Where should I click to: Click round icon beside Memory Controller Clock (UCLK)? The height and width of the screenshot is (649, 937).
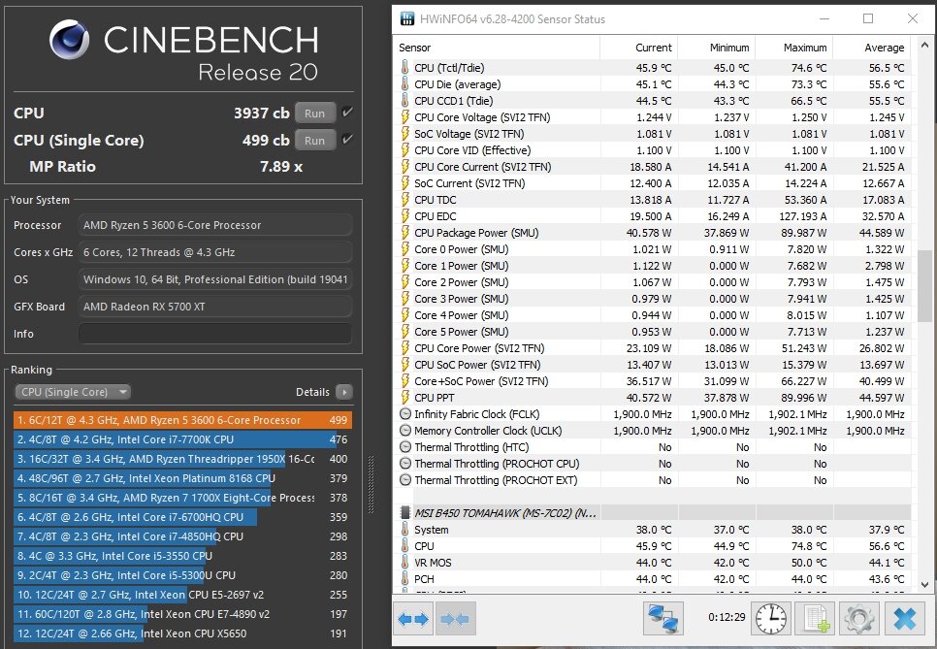click(x=405, y=431)
